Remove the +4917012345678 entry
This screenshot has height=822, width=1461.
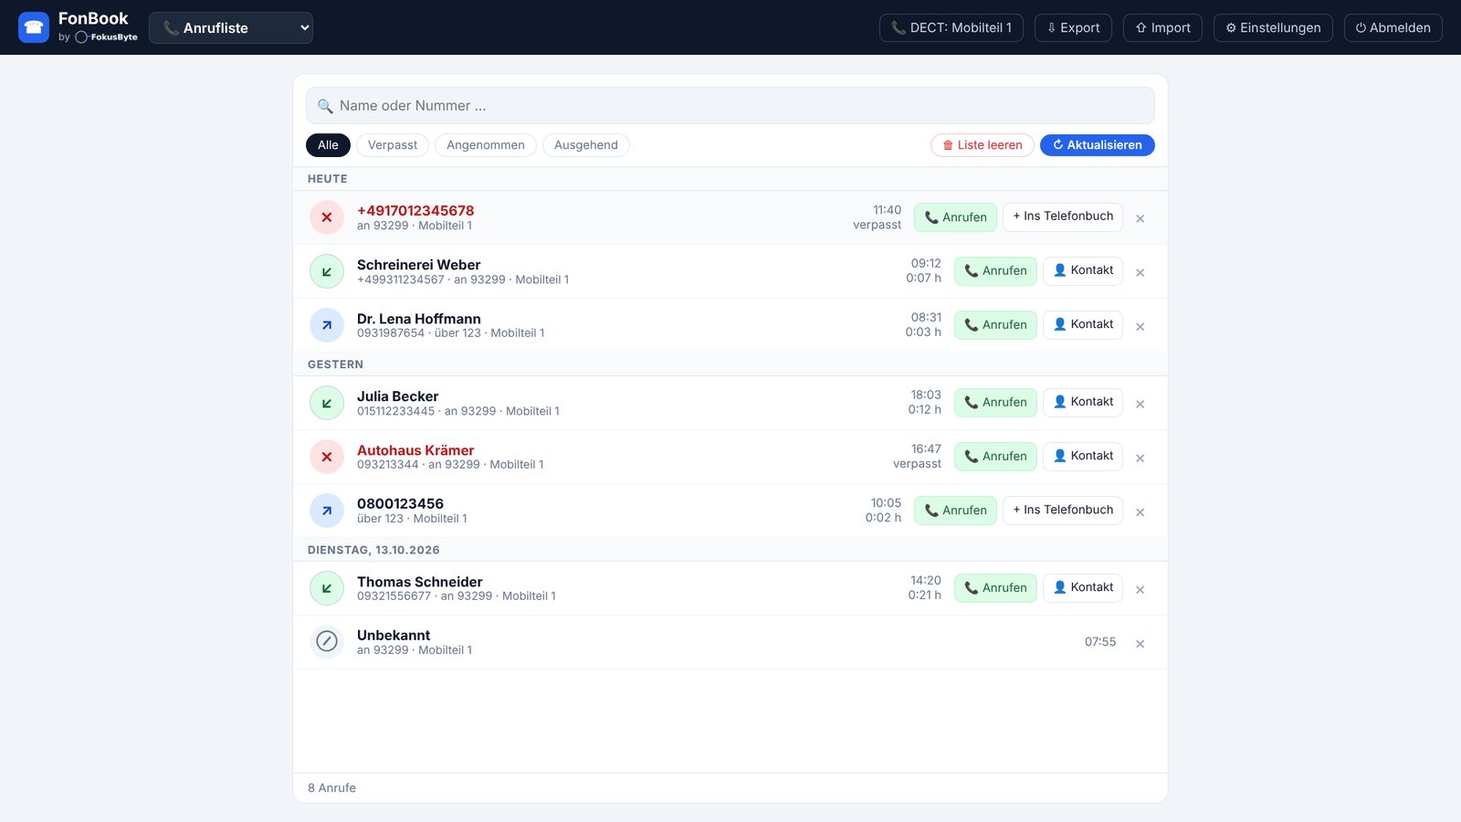[x=1140, y=218]
